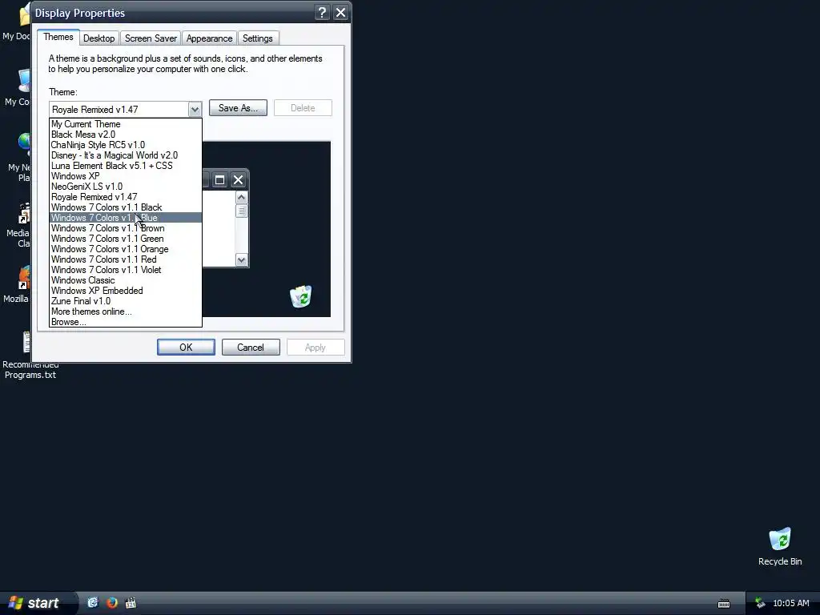The image size is (820, 615).
Task: Select the Mozilla Firefox desktop shortcut
Action: [16, 285]
